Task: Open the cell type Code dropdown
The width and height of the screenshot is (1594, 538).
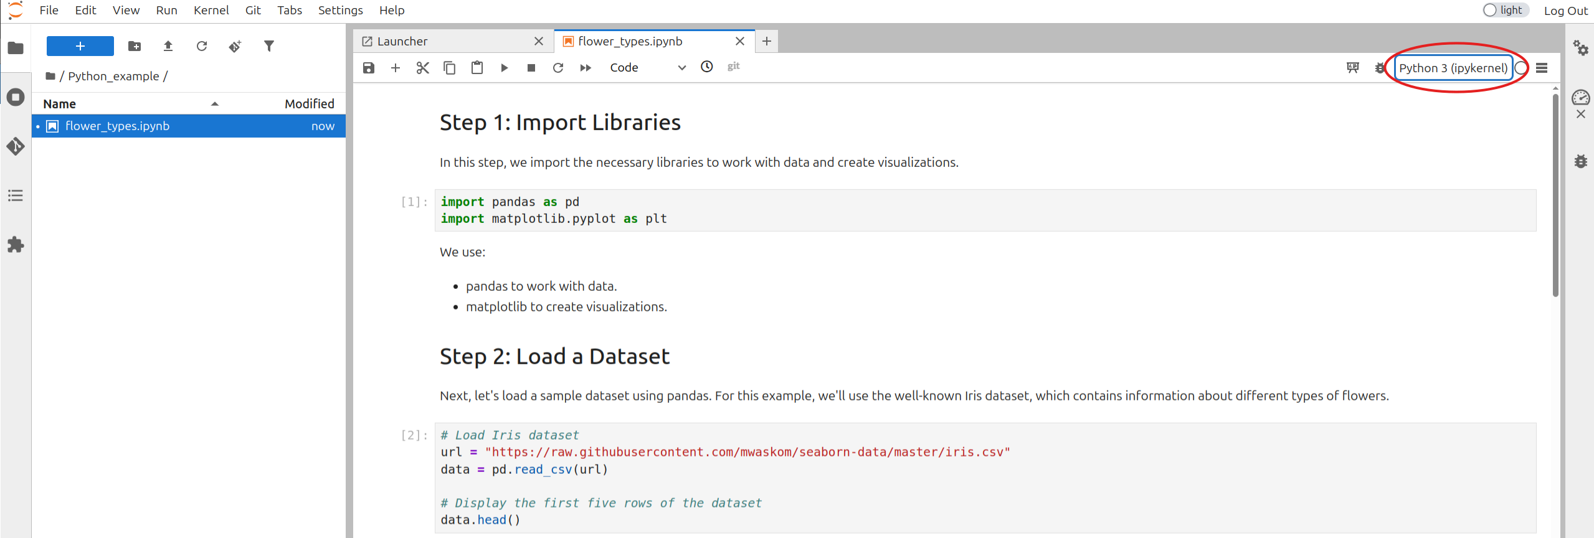Action: pyautogui.click(x=647, y=68)
